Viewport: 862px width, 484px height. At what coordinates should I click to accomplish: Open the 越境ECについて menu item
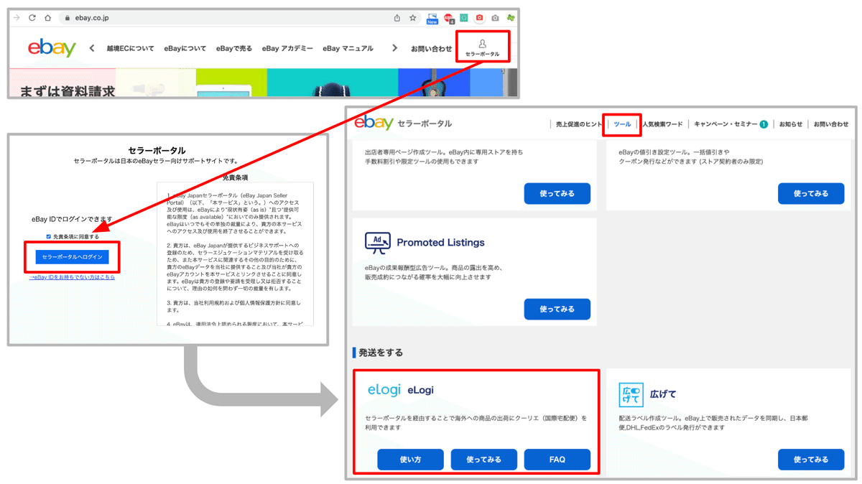point(131,49)
